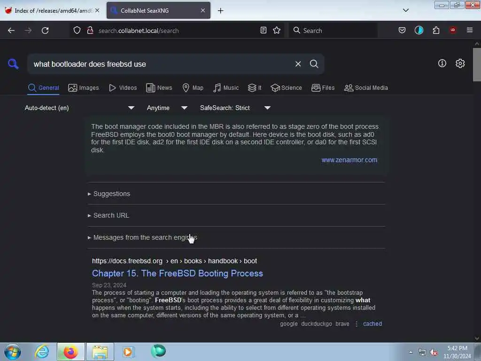Bookmark this page with star

point(277,30)
